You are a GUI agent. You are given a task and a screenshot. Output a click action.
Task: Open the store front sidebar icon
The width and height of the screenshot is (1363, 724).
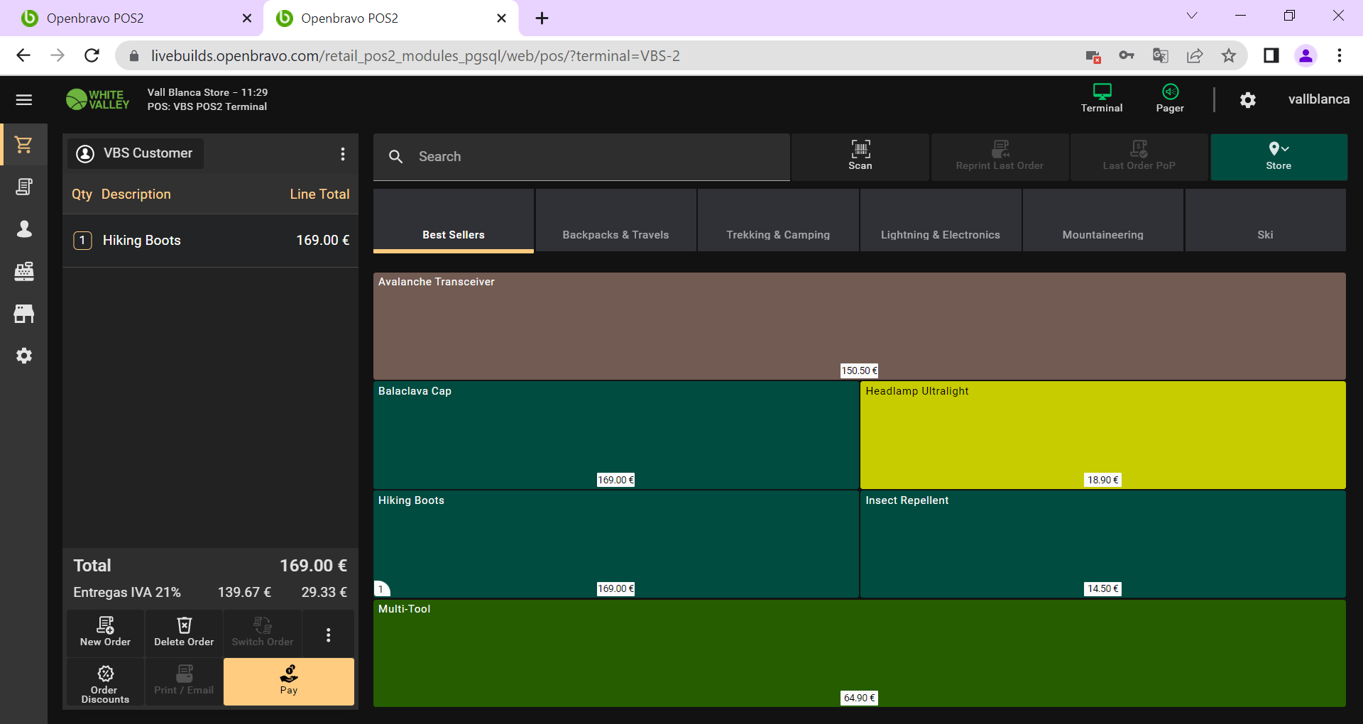coord(24,314)
